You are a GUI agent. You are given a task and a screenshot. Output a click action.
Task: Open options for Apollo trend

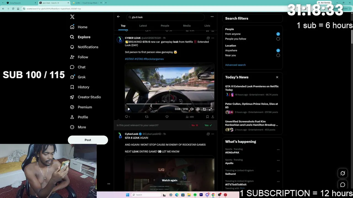pyautogui.click(x=278, y=160)
